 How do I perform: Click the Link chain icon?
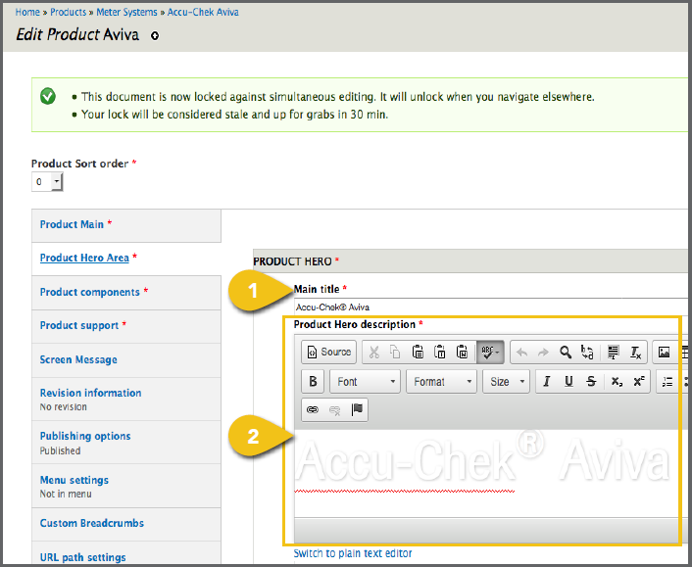tap(313, 409)
